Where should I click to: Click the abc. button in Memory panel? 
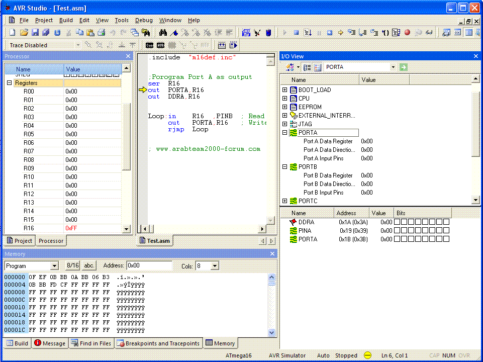tap(89, 265)
